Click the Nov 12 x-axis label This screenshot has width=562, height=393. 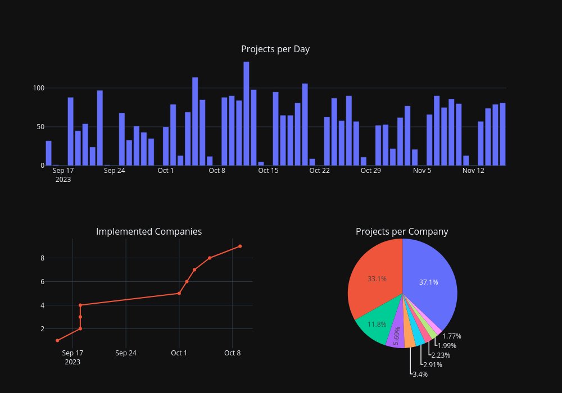473,171
